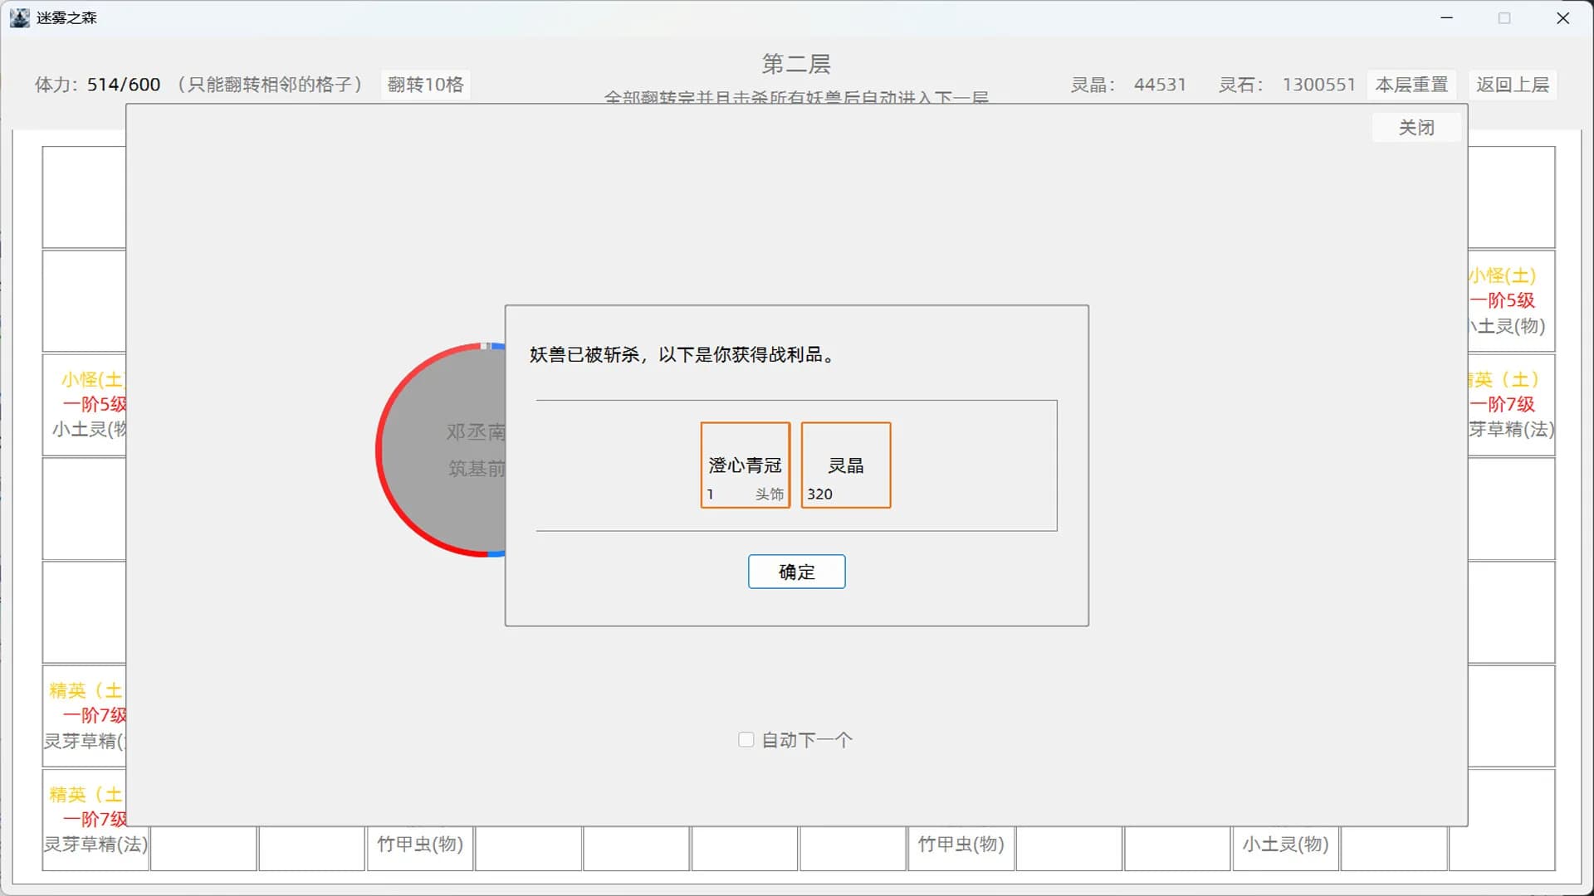Screen dimensions: 1594x896
Task: Click the 第二层 floor title
Action: [796, 64]
